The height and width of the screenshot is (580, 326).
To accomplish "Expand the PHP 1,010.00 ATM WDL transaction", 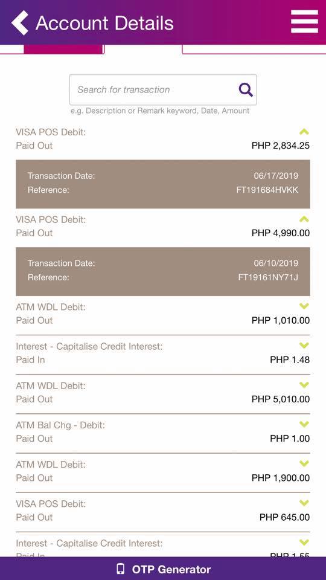I will tap(304, 306).
